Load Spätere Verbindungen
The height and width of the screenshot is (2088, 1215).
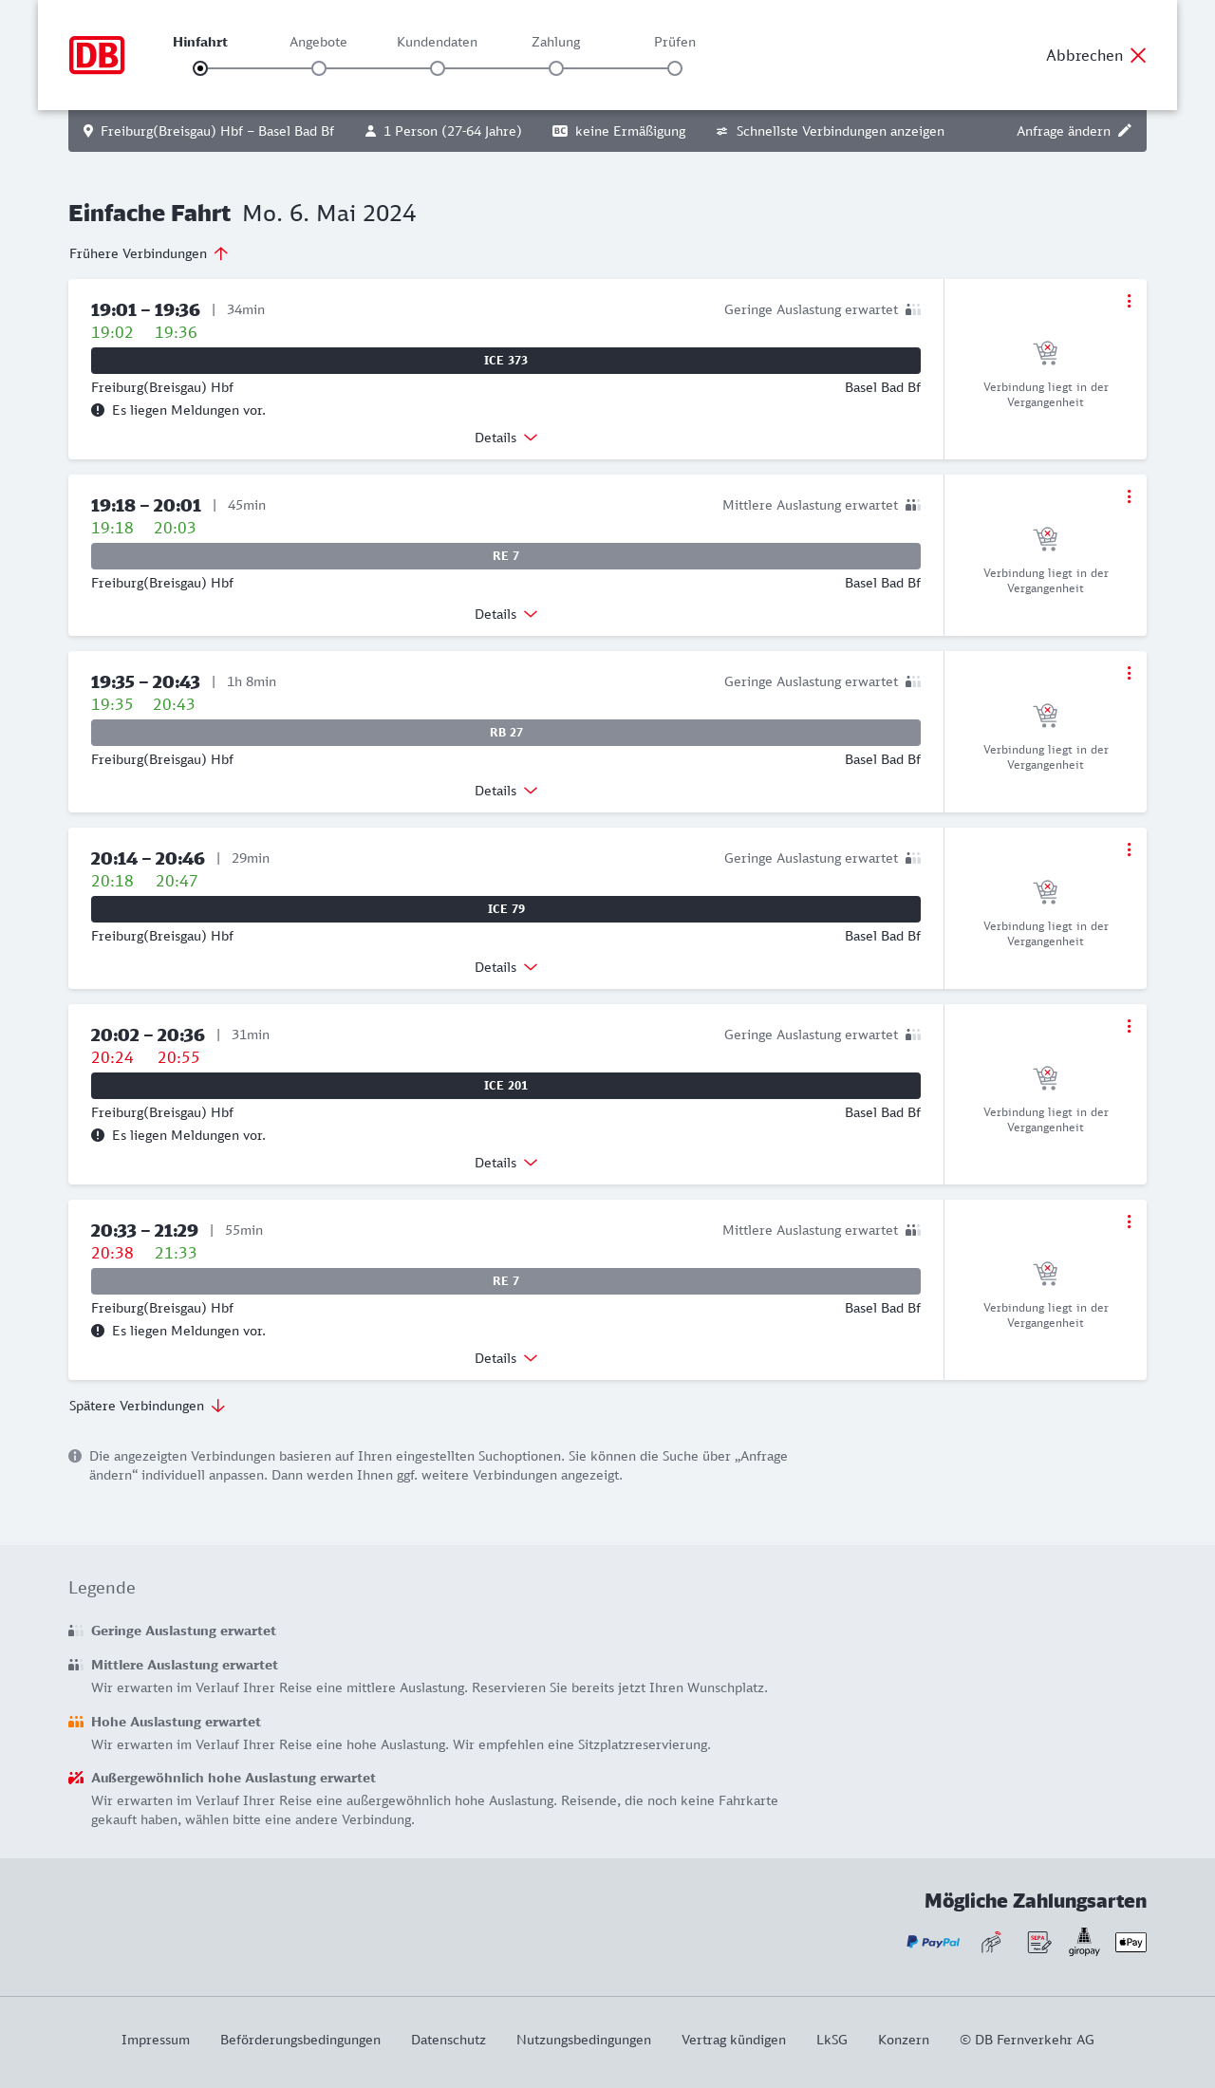point(147,1406)
